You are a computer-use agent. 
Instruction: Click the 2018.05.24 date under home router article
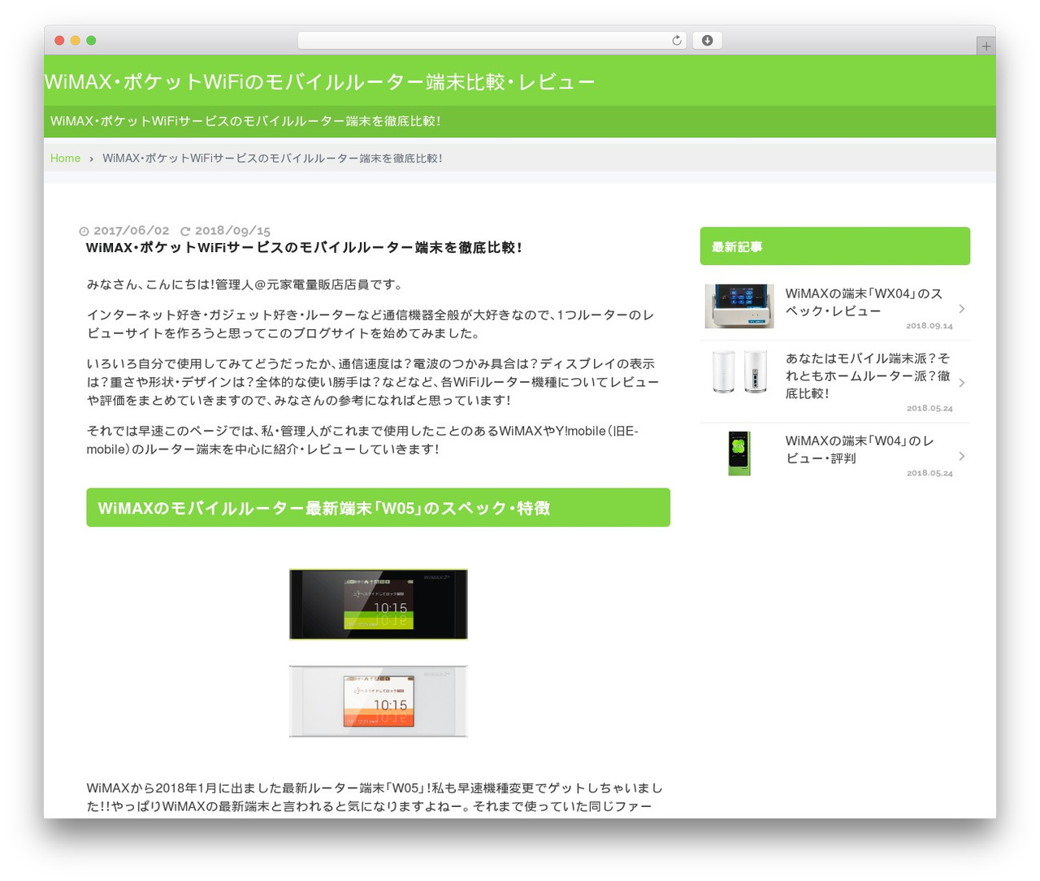tap(929, 408)
